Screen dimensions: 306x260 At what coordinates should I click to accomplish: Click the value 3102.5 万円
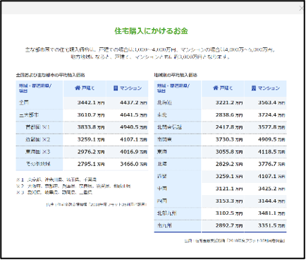[229, 213]
